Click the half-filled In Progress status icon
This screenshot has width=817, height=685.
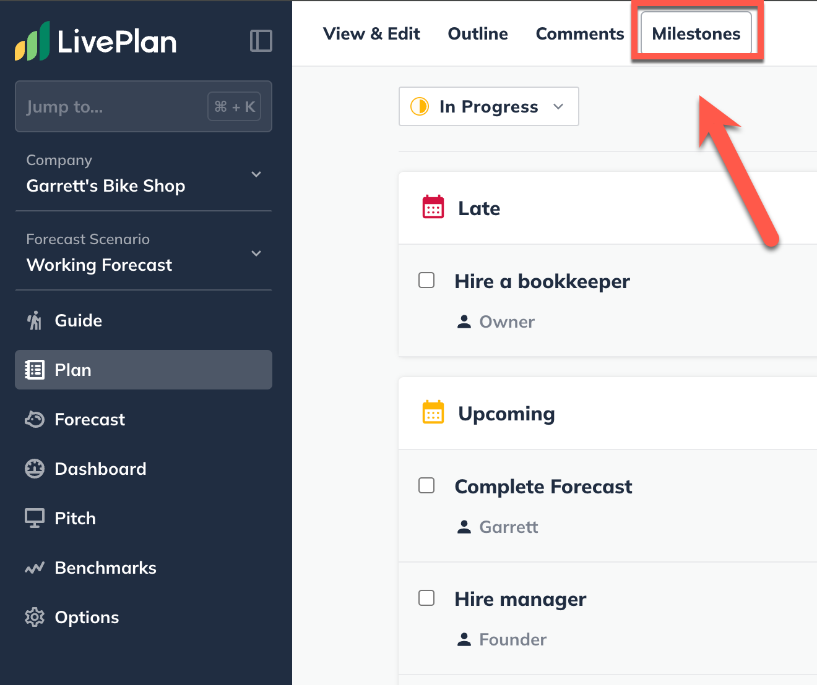pyautogui.click(x=420, y=106)
